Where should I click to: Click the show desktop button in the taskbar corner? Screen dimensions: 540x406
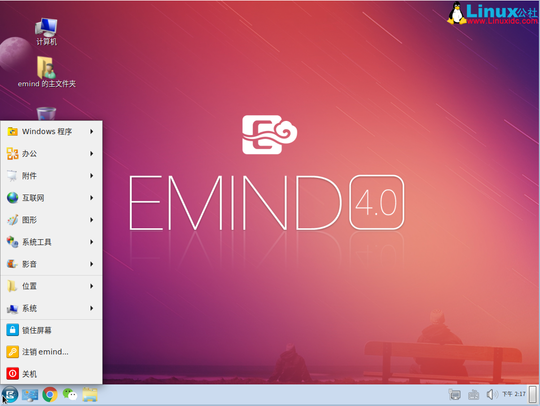533,394
